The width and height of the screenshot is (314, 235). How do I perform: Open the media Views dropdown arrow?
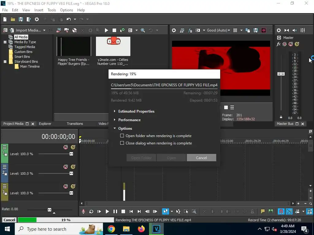pyautogui.click(x=136, y=30)
